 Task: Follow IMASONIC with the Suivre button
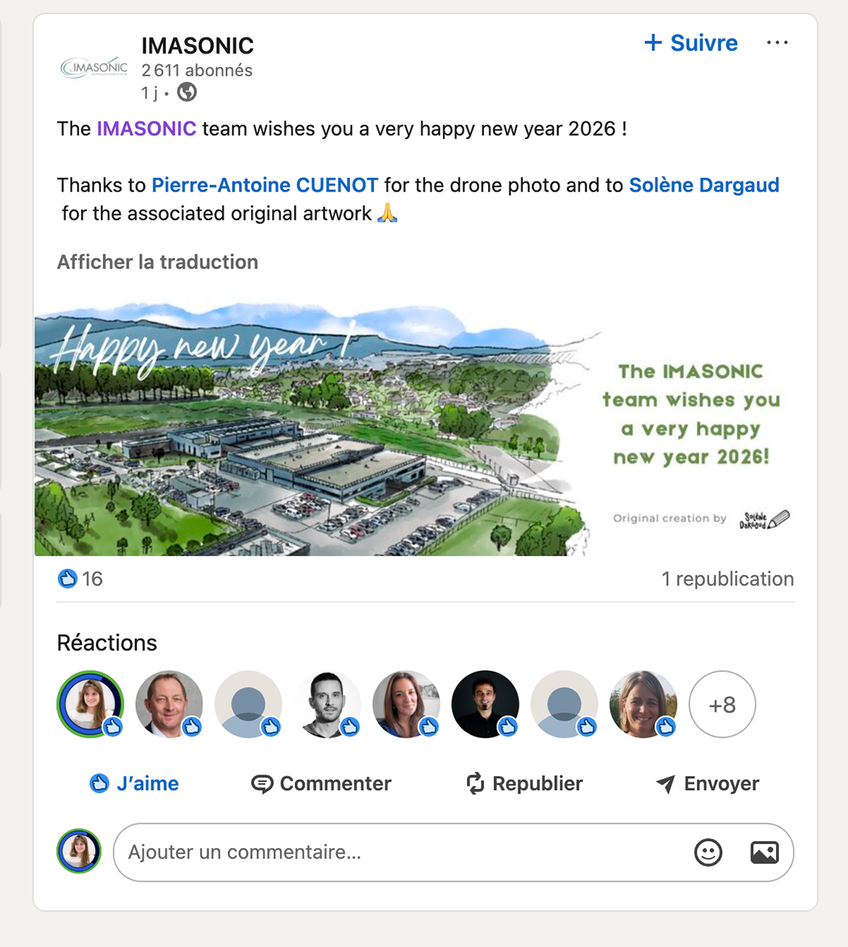coord(691,43)
